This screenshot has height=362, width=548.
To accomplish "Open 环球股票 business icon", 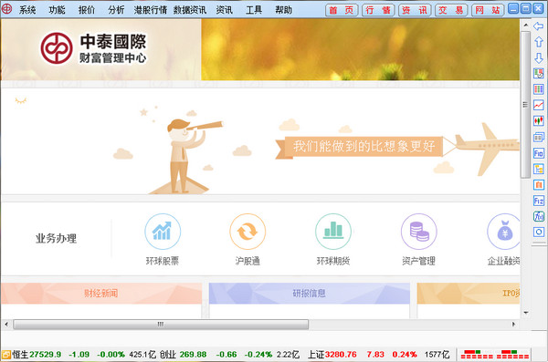I will pos(163,232).
